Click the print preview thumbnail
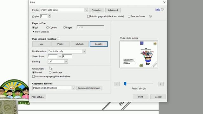The image size is (203, 114). (139, 54)
